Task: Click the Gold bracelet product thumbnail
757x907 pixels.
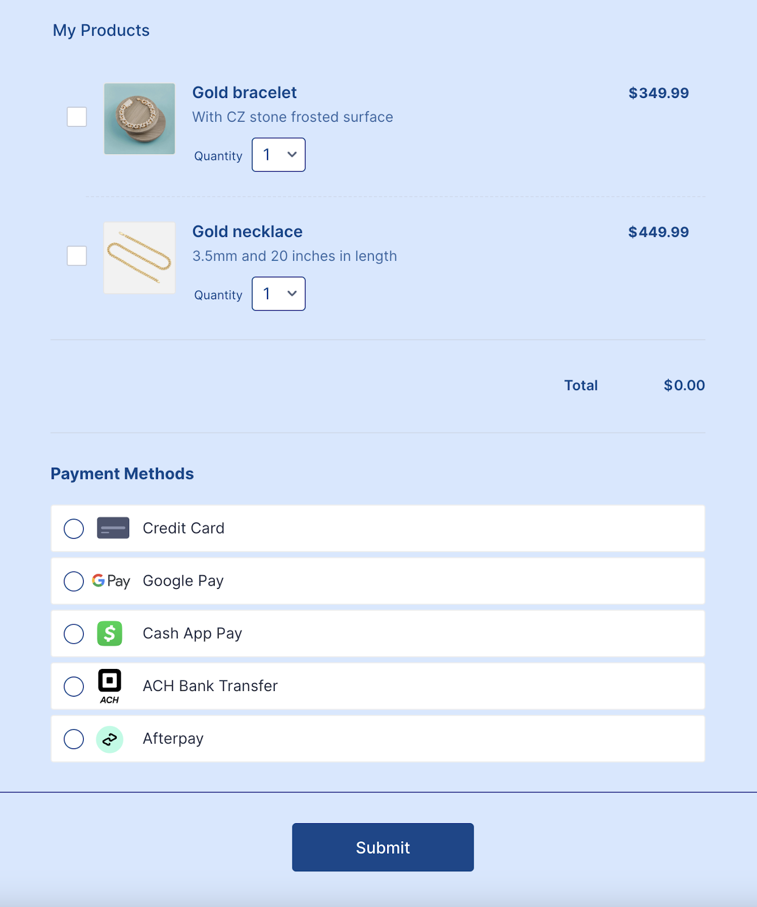Action: pyautogui.click(x=139, y=119)
